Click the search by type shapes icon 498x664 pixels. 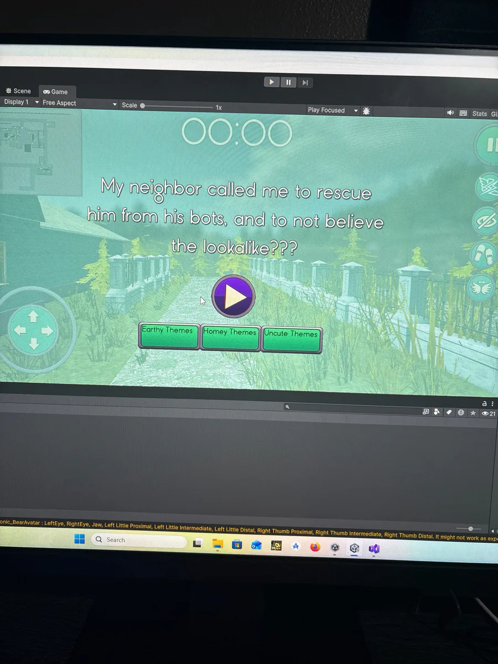437,412
